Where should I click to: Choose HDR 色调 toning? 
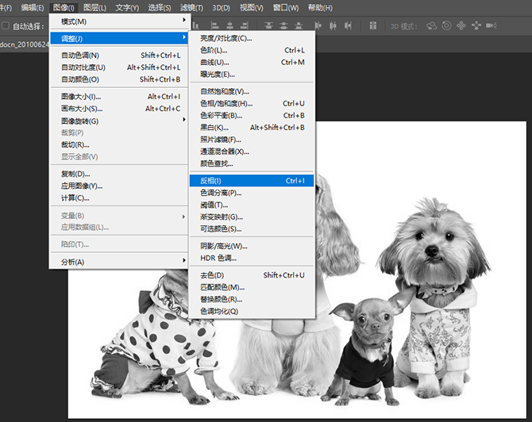(x=252, y=259)
